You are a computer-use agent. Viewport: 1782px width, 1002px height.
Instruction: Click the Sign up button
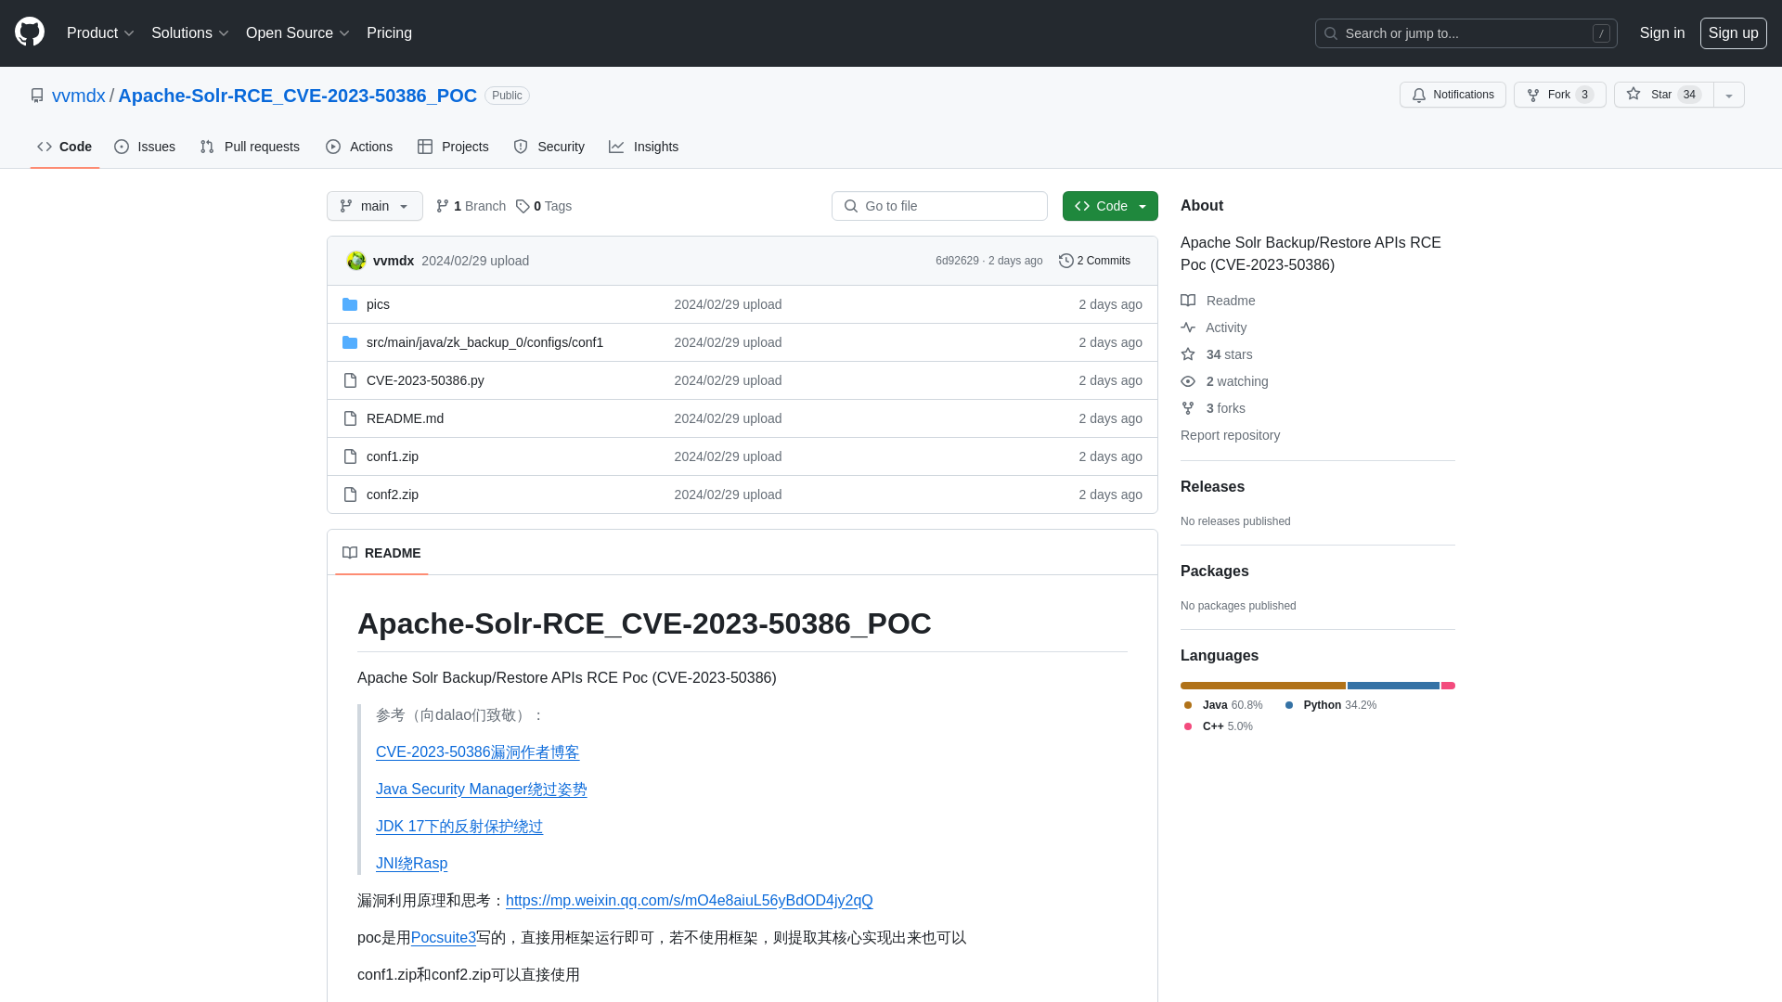pos(1733,33)
